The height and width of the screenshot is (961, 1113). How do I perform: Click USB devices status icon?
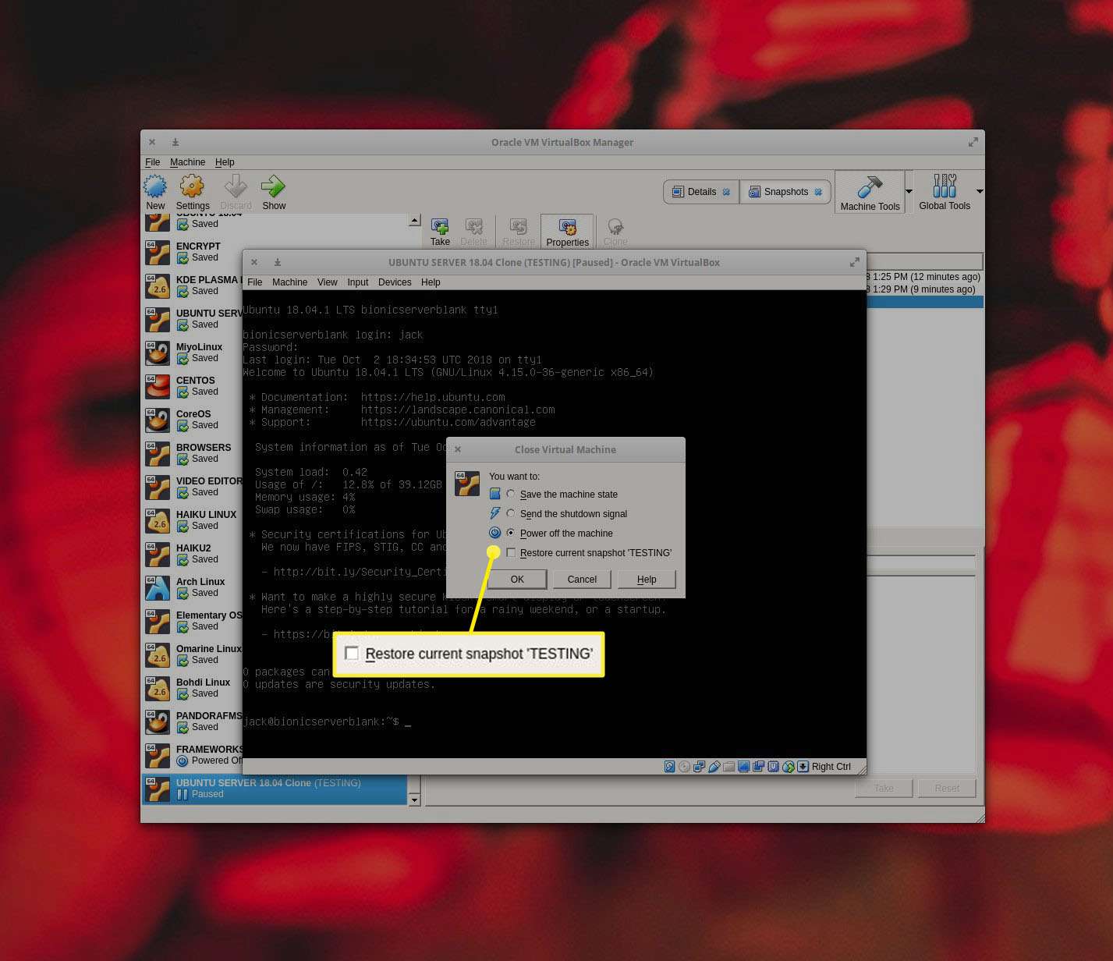(714, 767)
